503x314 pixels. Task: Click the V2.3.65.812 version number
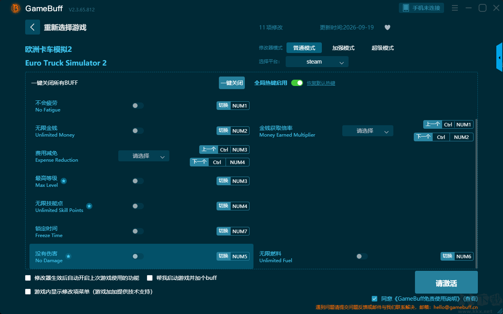(82, 9)
